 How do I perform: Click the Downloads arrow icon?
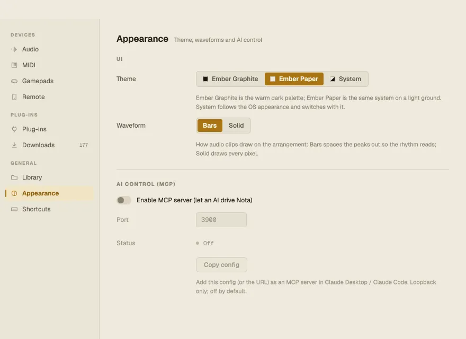click(x=14, y=145)
